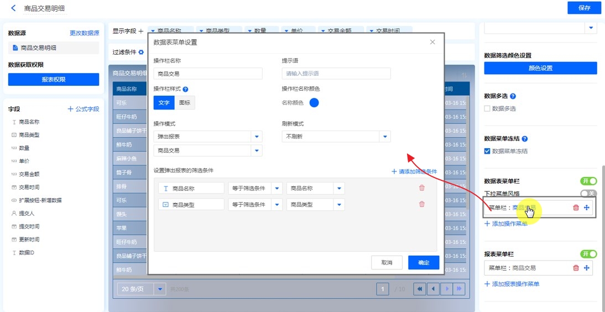Screen dimensions: 605x312
Task: Click the 确定 button in dialog
Action: point(423,262)
